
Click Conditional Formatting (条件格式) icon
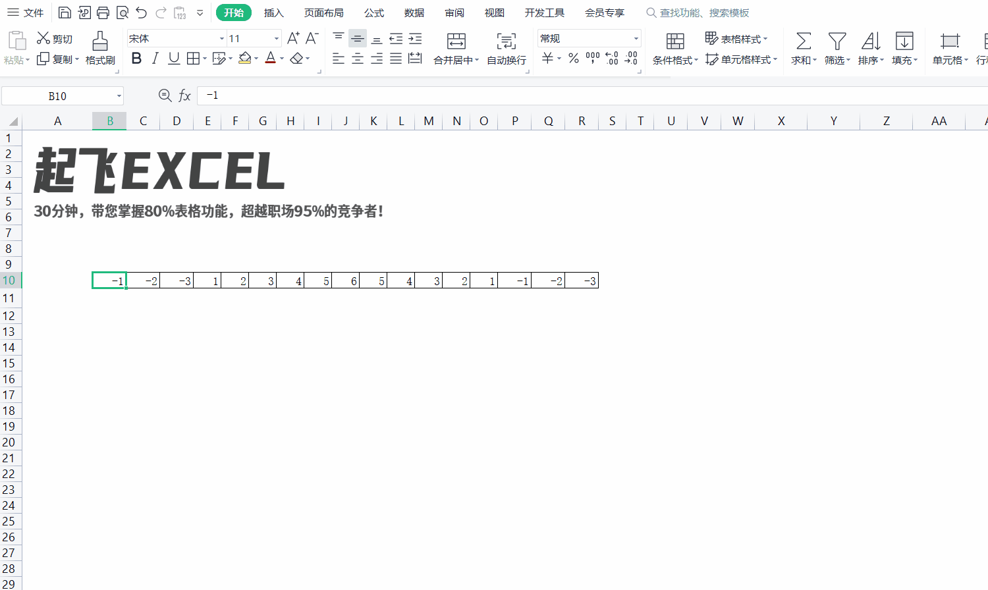tap(675, 41)
